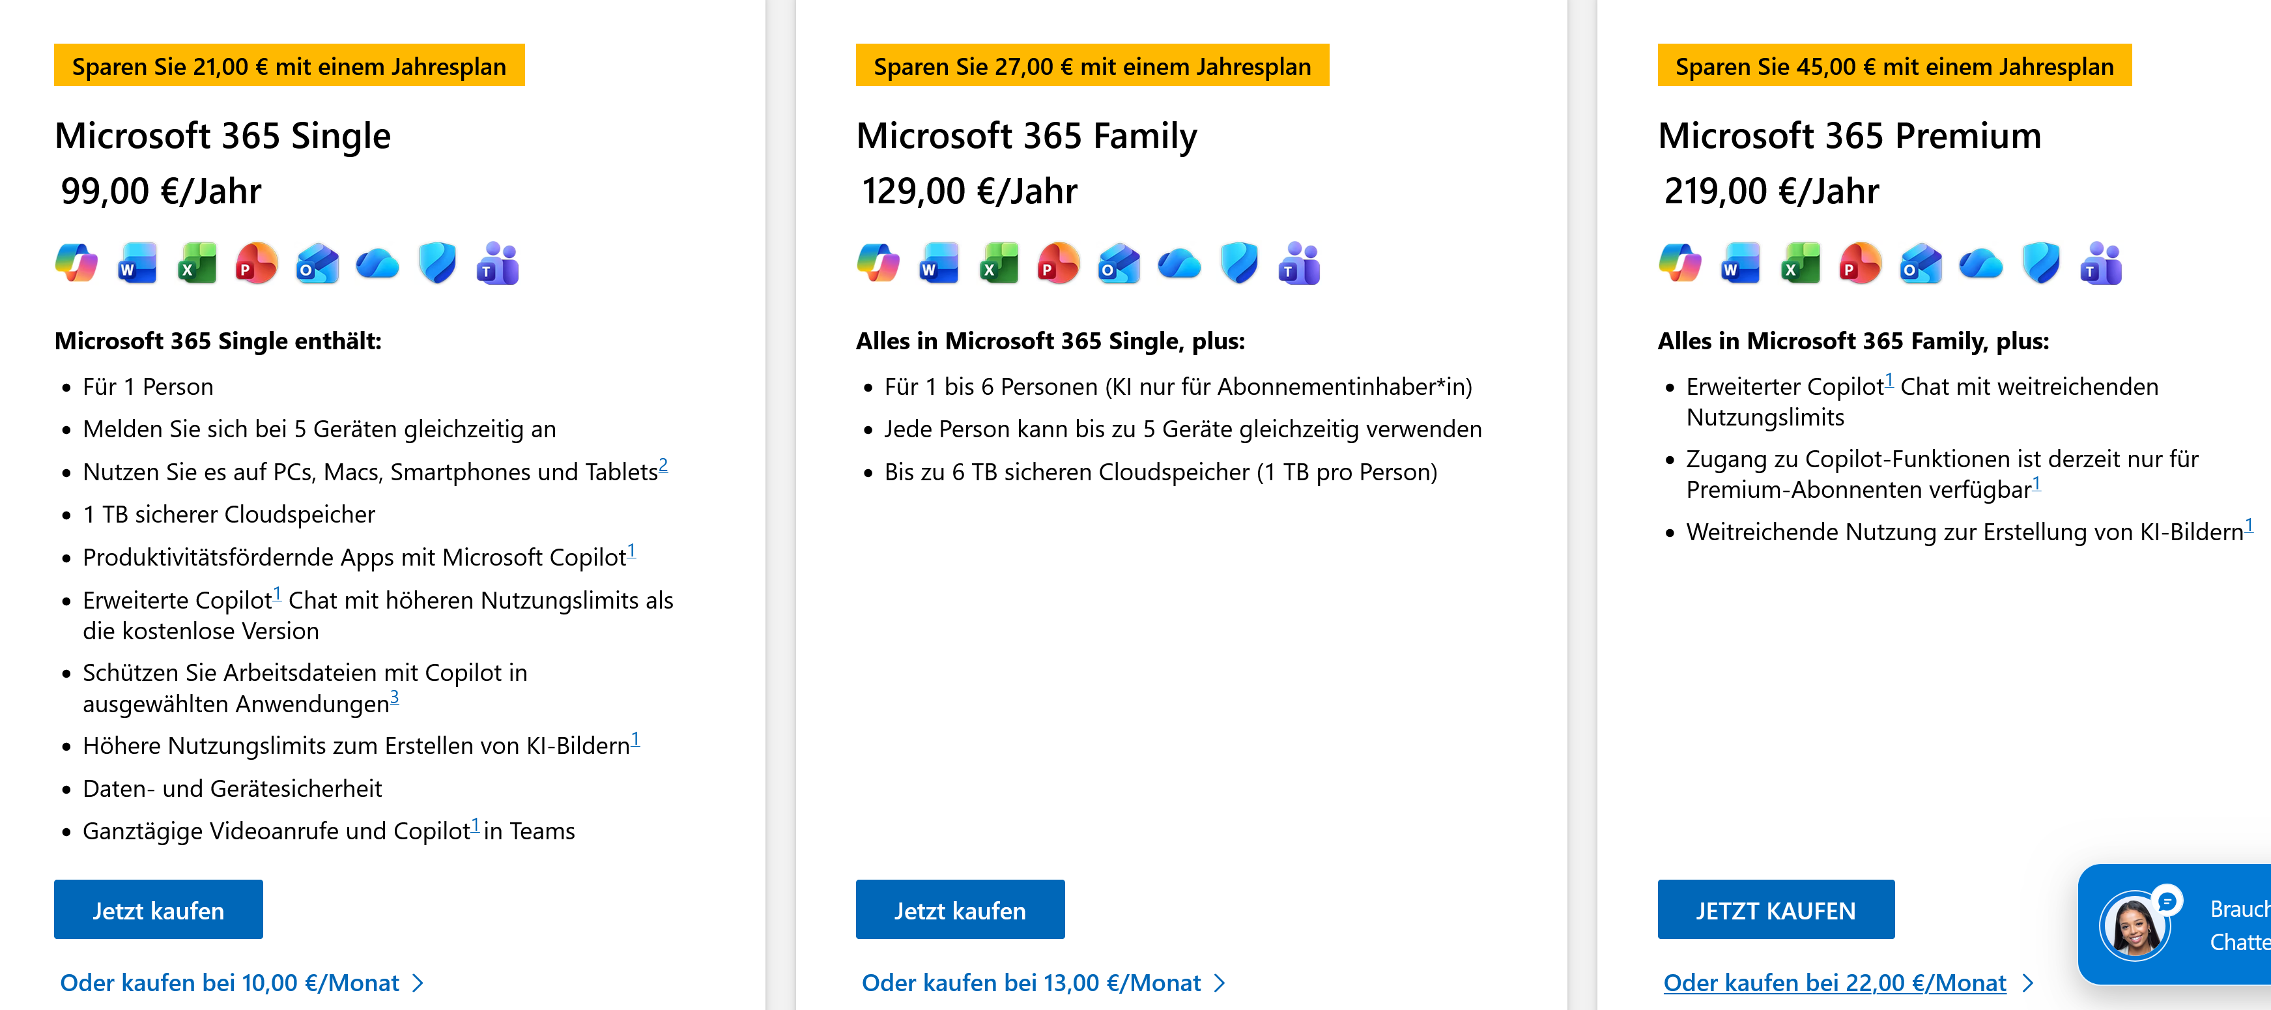Click the Excel icon in the Family plan
Screen dimensions: 2271x1010
[999, 263]
